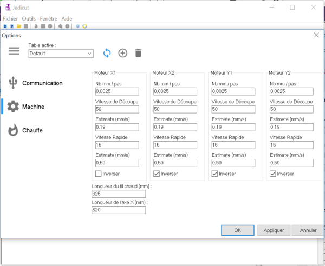Click the OK button
The height and width of the screenshot is (266, 325).
pyautogui.click(x=237, y=230)
